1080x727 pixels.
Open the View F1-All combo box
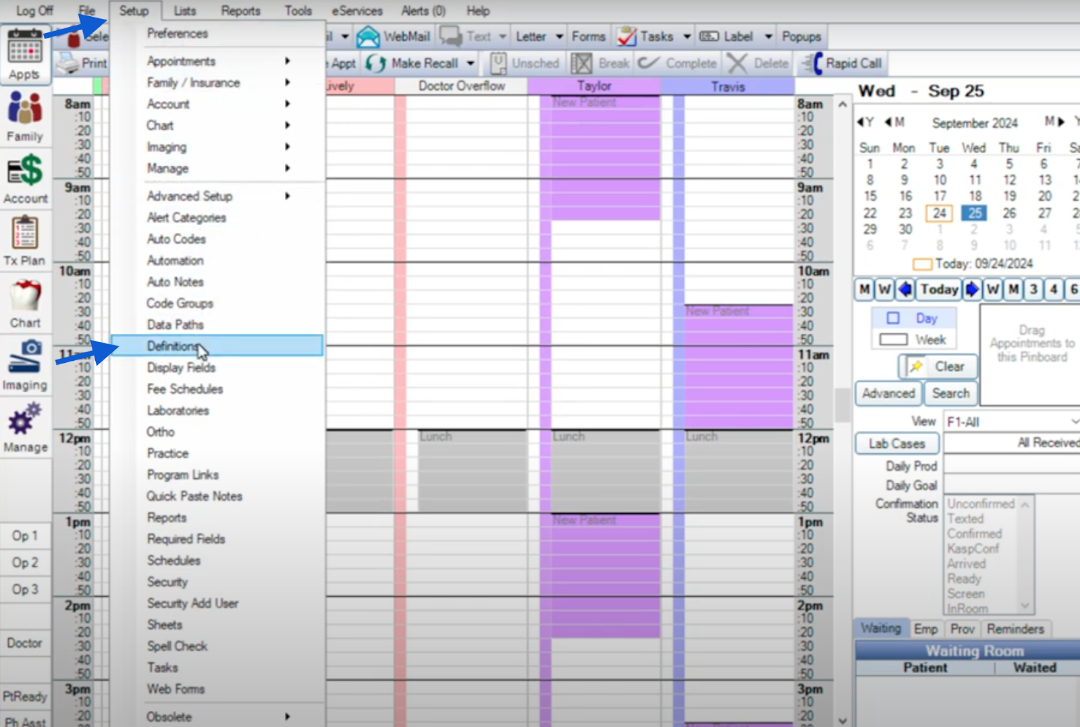click(x=1010, y=421)
